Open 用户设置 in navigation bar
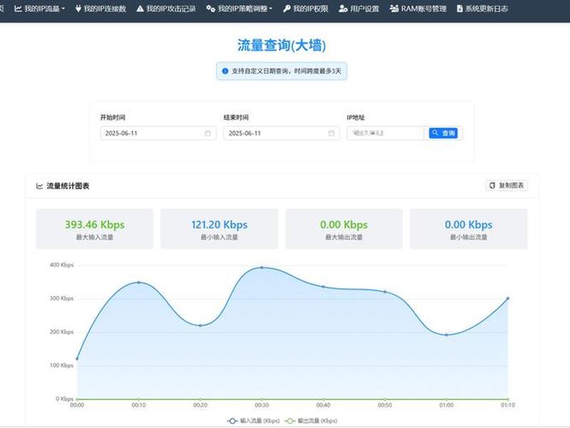 click(359, 9)
